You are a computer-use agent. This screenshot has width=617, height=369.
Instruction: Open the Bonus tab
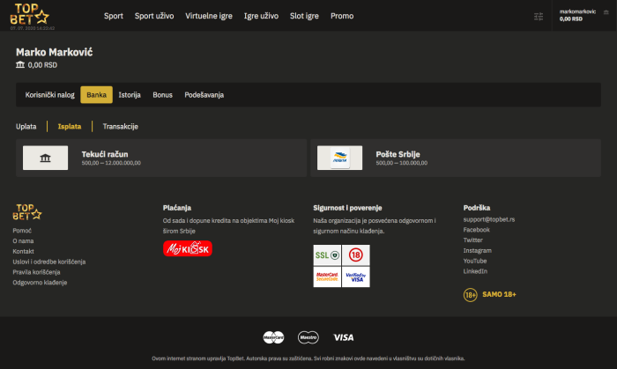[x=162, y=95]
